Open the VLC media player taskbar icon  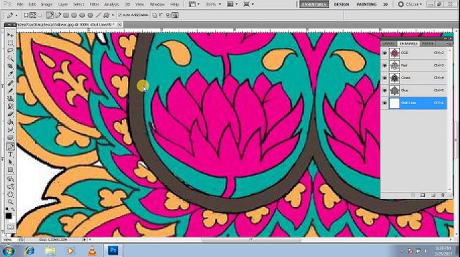click(92, 251)
